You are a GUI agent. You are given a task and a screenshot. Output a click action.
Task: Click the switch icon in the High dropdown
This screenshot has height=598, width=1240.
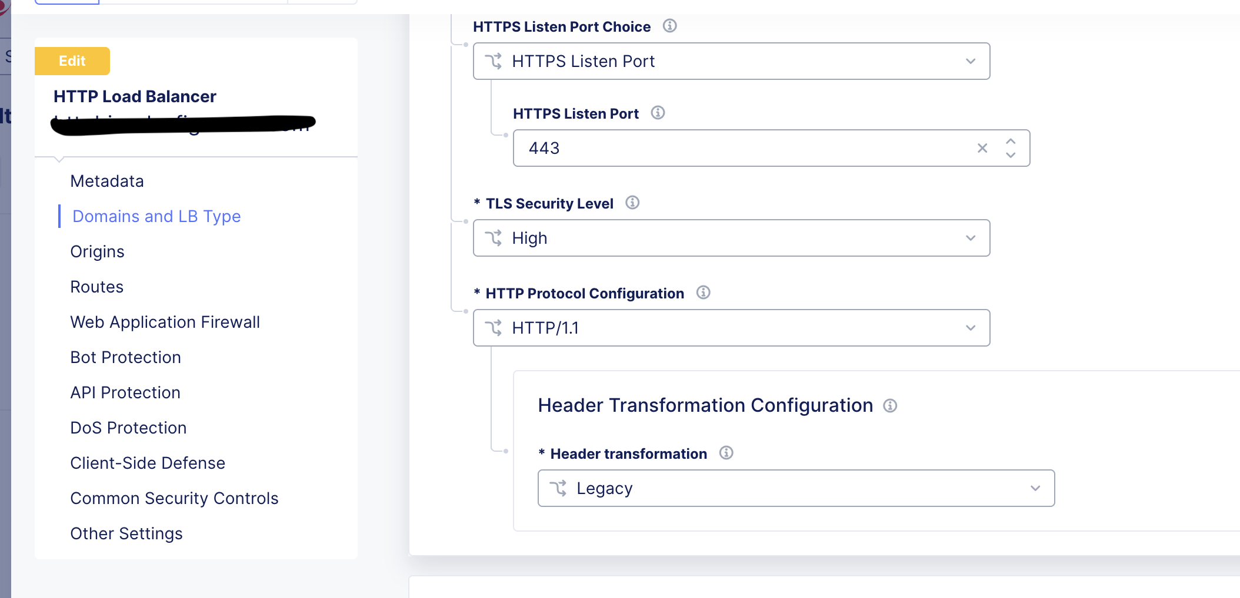(494, 238)
